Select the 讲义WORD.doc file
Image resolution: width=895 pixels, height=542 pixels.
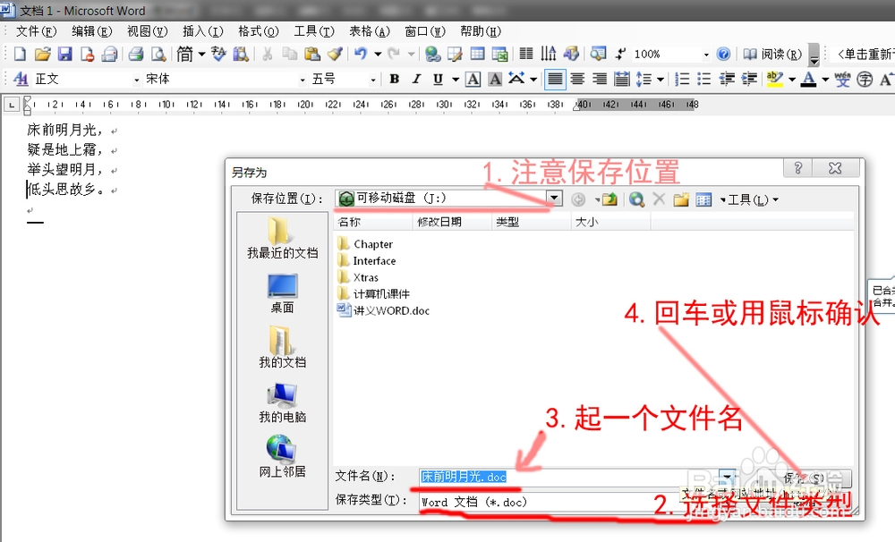click(383, 310)
